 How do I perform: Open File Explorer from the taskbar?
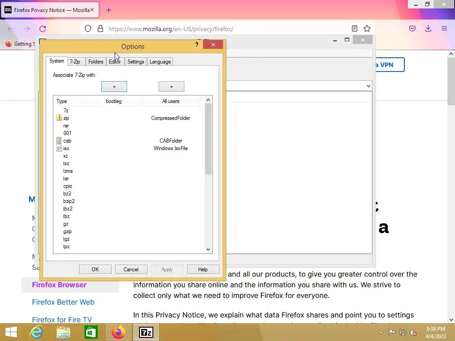[x=63, y=332]
